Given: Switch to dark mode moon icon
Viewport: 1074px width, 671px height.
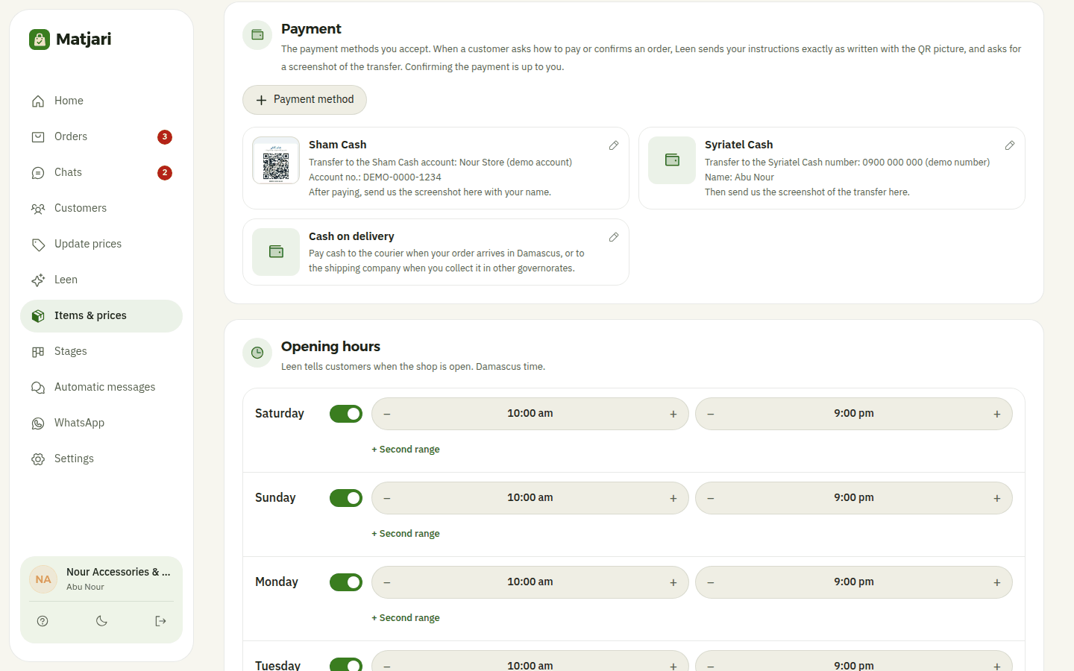Looking at the screenshot, I should (101, 621).
